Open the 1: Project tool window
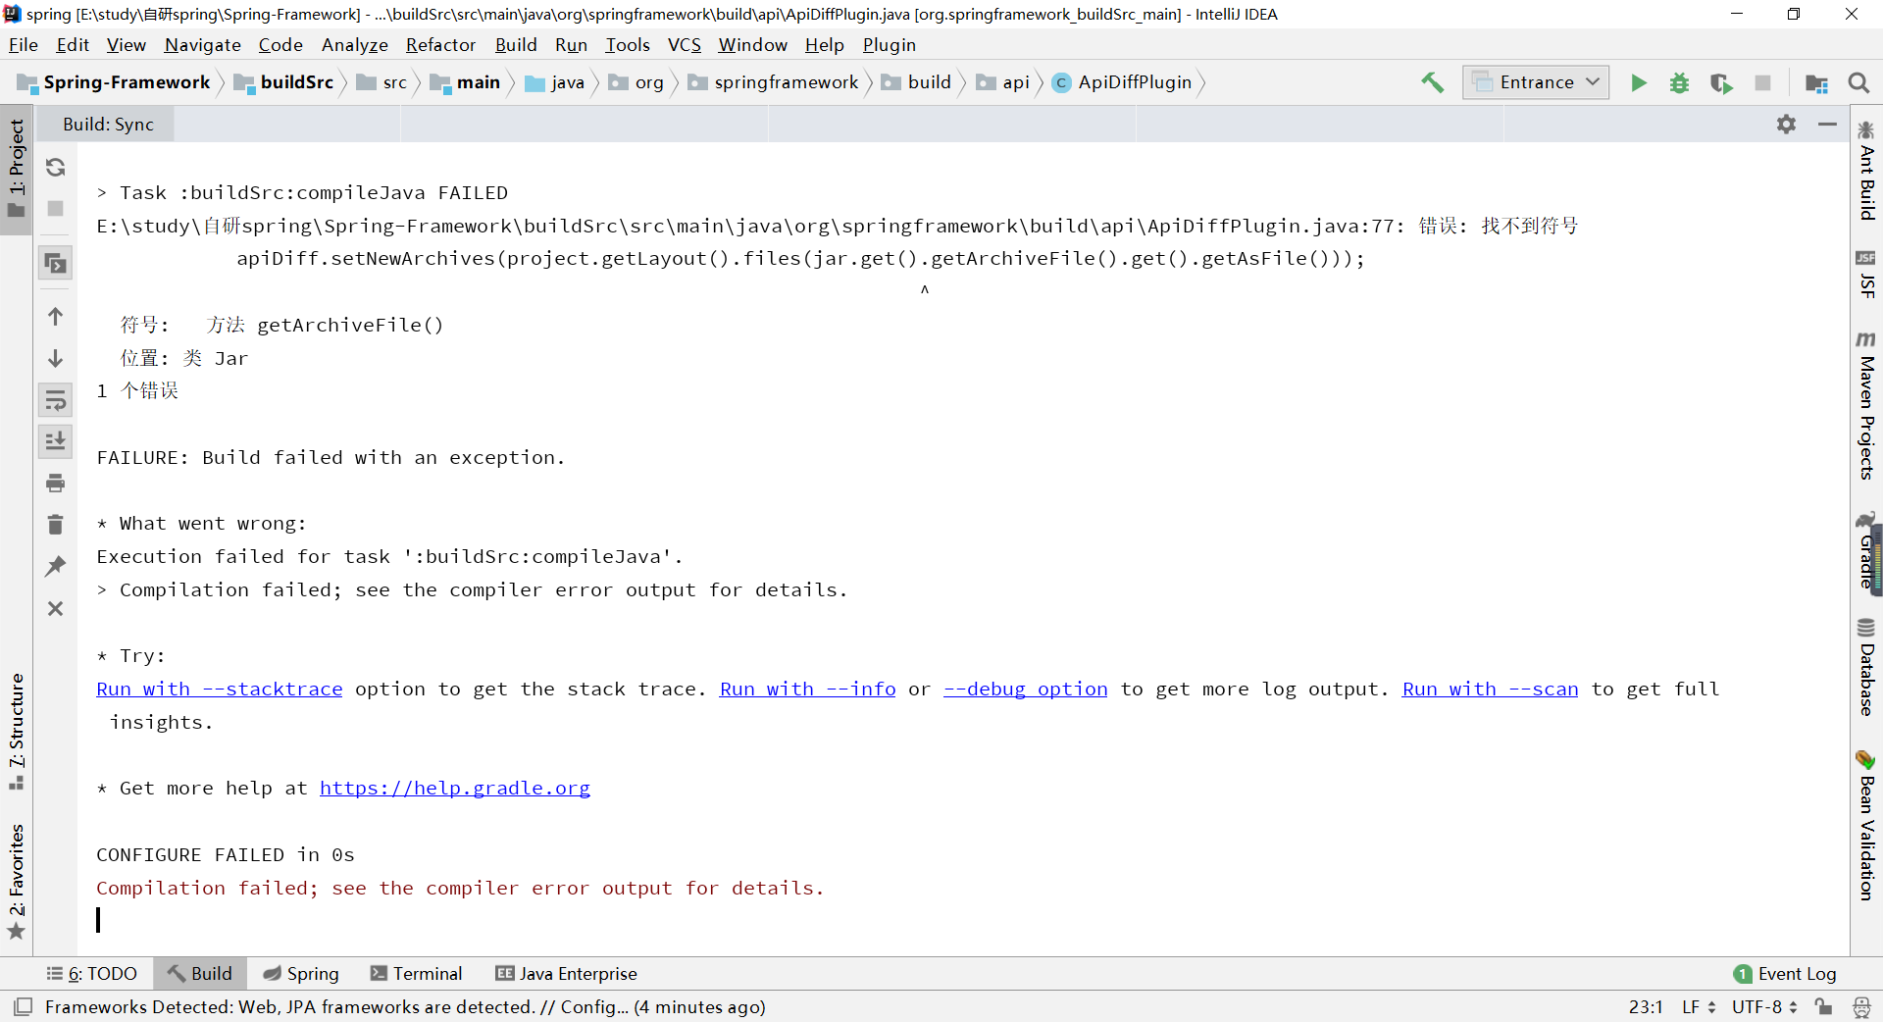This screenshot has height=1022, width=1883. (17, 169)
